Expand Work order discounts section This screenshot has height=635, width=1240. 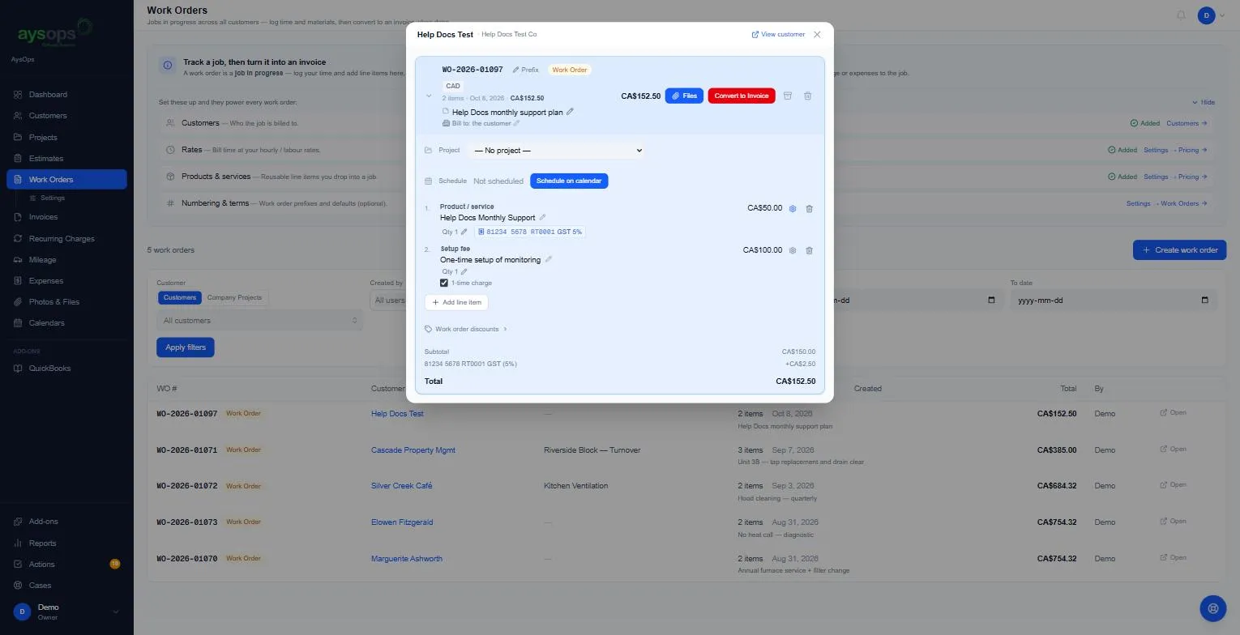(466, 329)
